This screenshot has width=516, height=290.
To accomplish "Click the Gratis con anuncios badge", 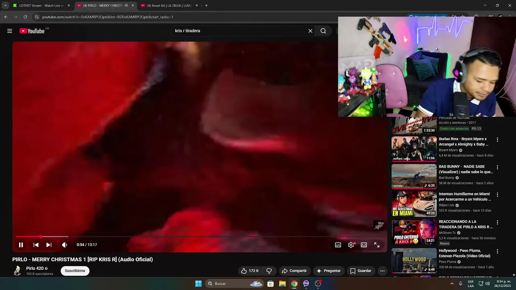I will coord(454,128).
